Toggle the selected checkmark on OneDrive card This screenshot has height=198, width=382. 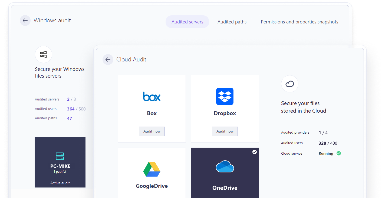click(x=254, y=152)
